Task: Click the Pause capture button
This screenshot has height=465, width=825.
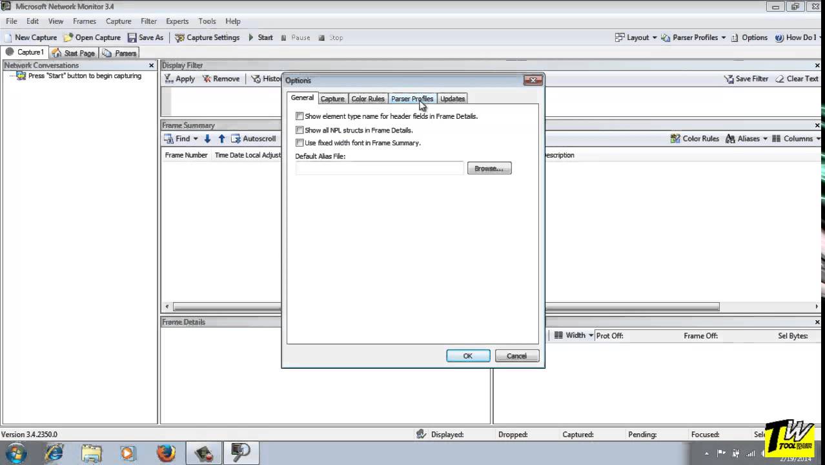Action: 295,37
